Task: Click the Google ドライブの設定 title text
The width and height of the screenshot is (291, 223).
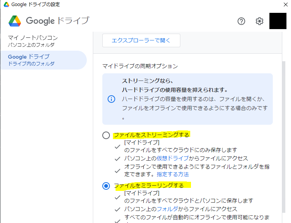Action: click(x=36, y=5)
